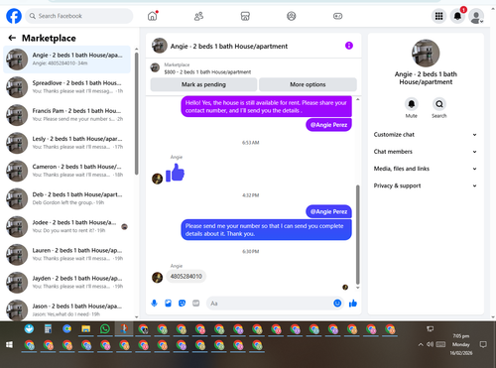Image resolution: width=496 pixels, height=368 pixels.
Task: Select the Angie chat in conversation list
Action: pyautogui.click(x=66, y=60)
